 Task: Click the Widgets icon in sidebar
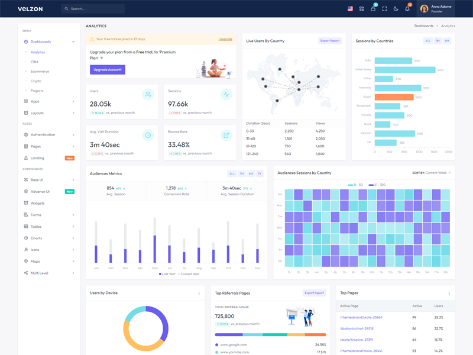point(26,203)
